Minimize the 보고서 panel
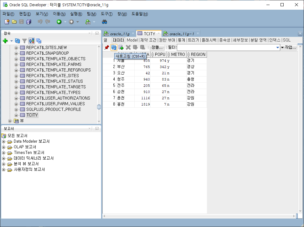 coord(97,128)
